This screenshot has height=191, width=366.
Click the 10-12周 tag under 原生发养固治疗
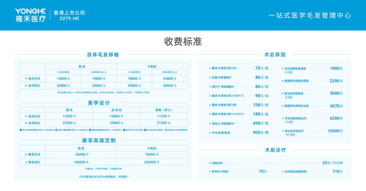click(290, 135)
